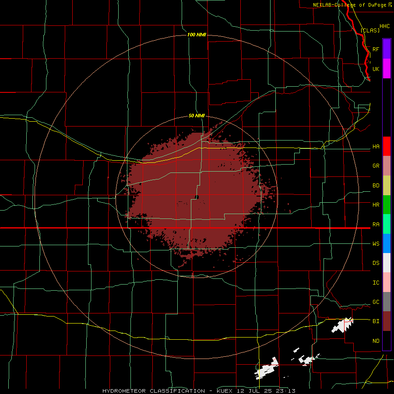The width and height of the screenshot is (394, 394).
Task: Click the RF purple legend swatch
Action: 387,49
